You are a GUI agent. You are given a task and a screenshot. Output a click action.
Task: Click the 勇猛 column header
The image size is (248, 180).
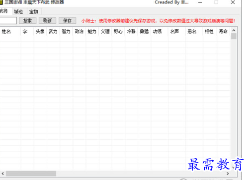pyautogui.click(x=144, y=31)
